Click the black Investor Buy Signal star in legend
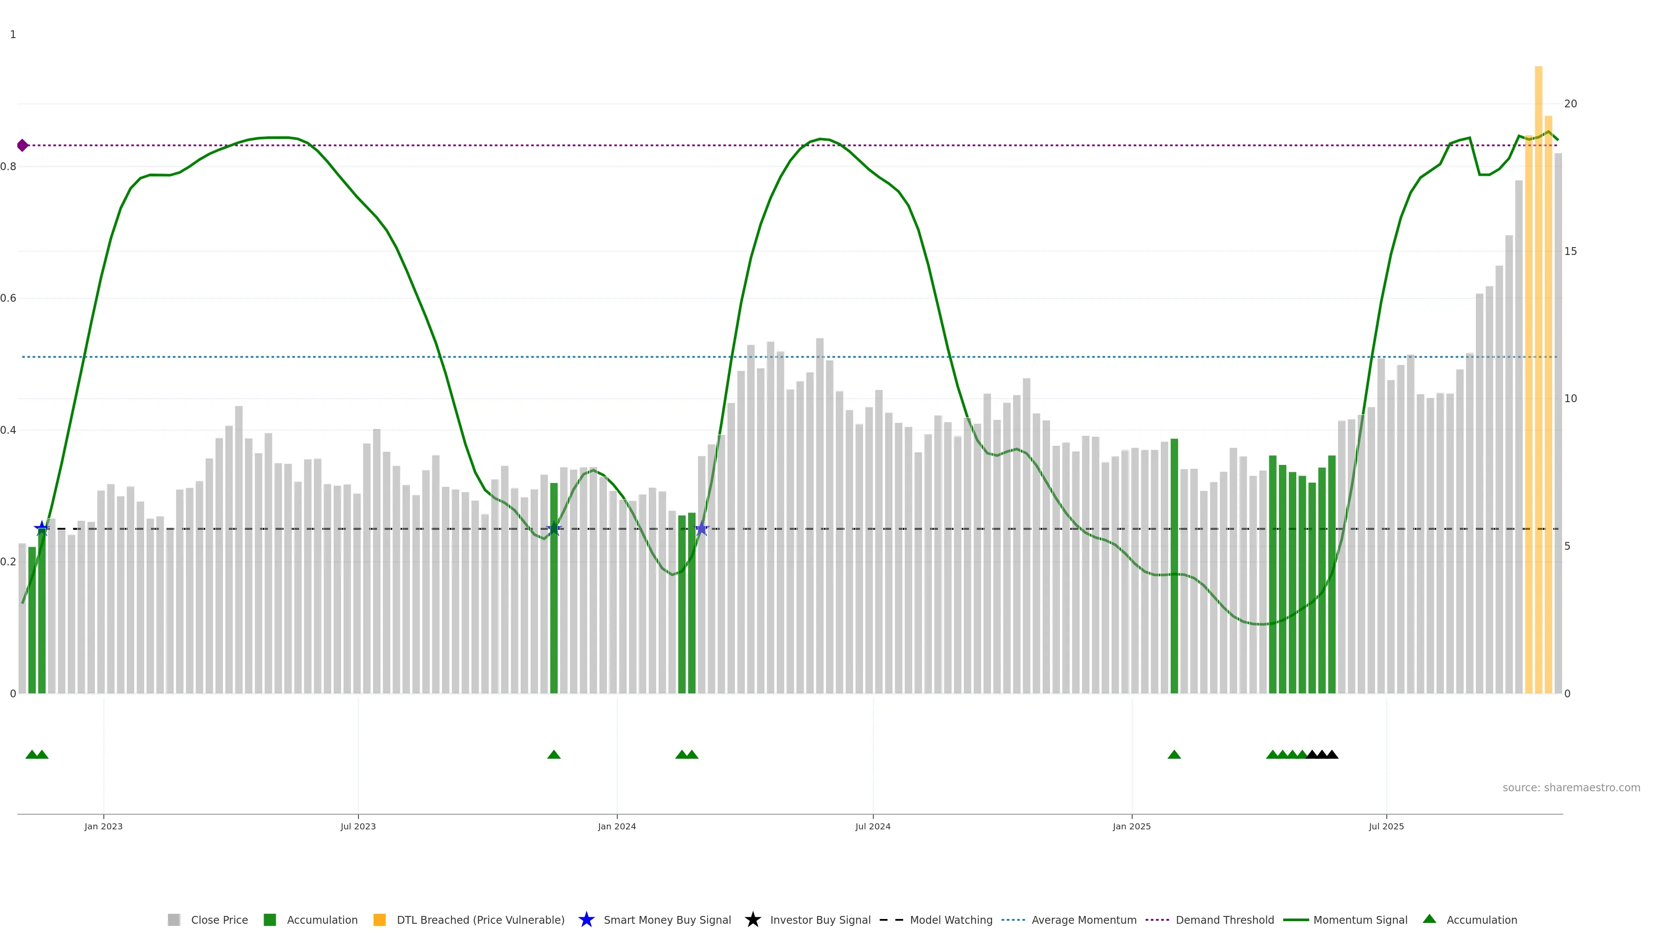 tap(752, 919)
